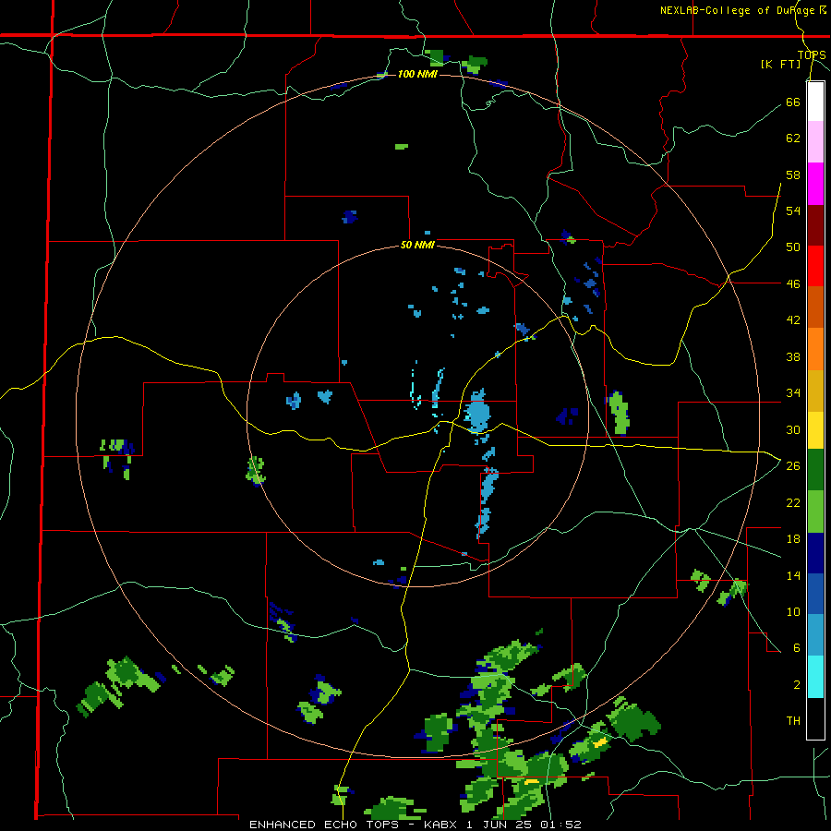The height and width of the screenshot is (831, 831).
Task: Click the legend value '30'
Action: [x=793, y=429]
